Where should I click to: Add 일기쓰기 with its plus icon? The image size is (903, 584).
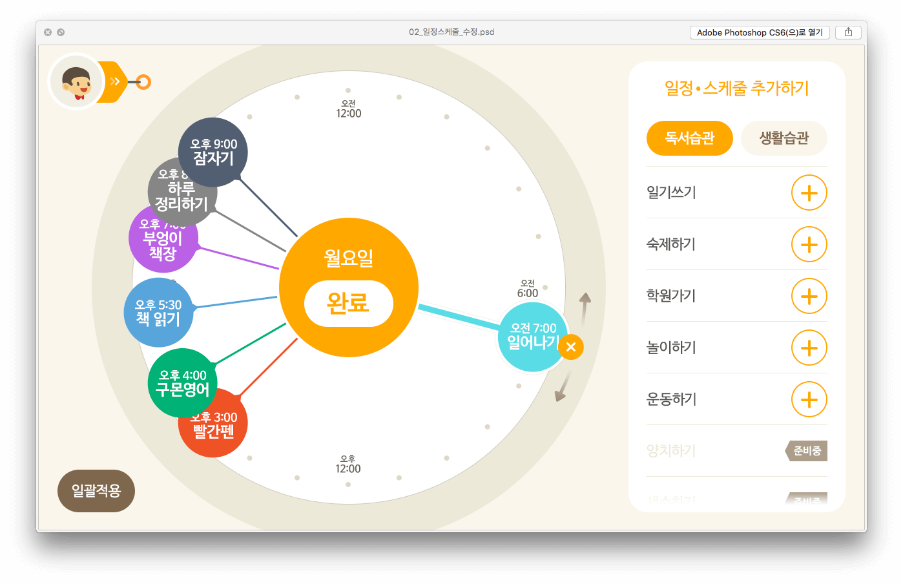click(x=809, y=193)
